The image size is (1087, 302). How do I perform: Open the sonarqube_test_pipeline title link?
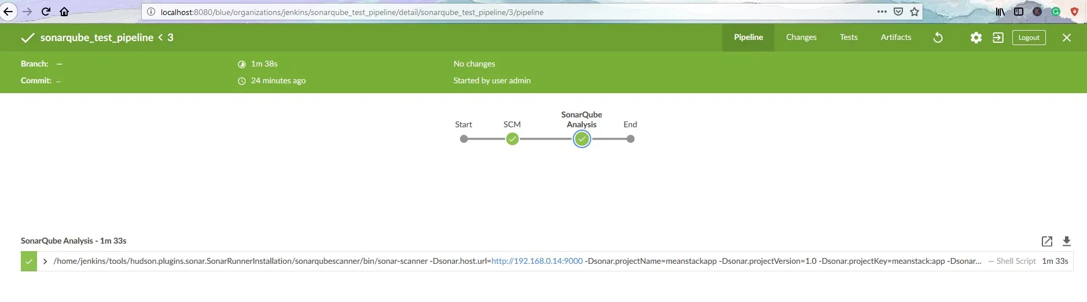97,38
